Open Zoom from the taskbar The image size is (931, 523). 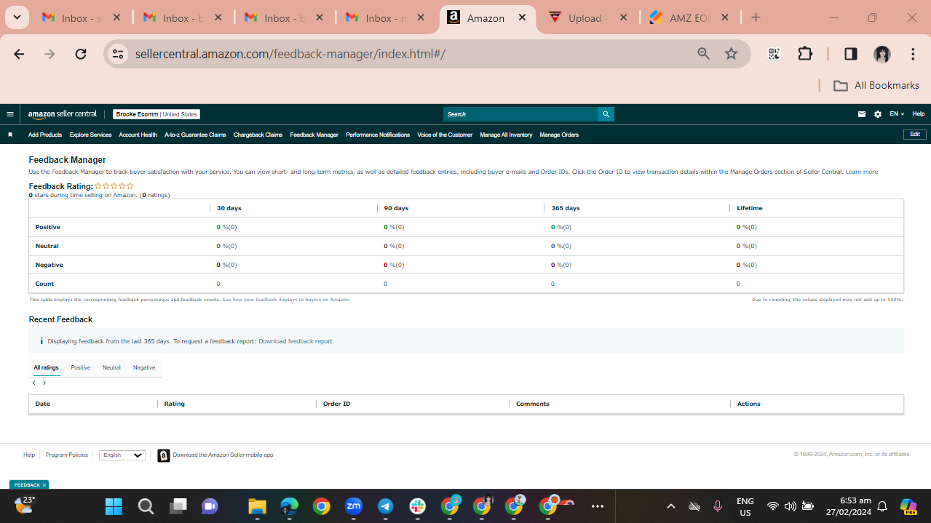coord(353,506)
